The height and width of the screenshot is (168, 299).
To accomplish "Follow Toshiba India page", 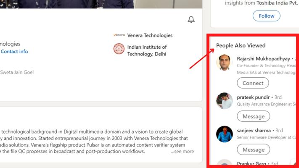I will (266, 16).
